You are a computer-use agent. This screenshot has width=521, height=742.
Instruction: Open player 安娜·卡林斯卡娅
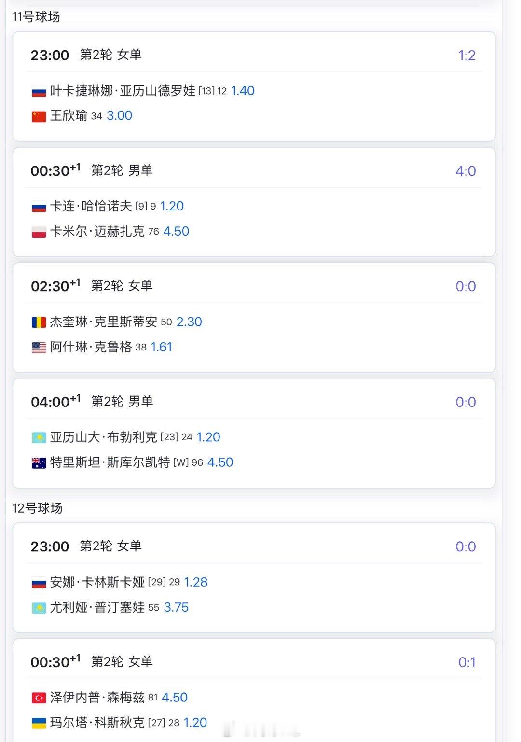tap(97, 582)
